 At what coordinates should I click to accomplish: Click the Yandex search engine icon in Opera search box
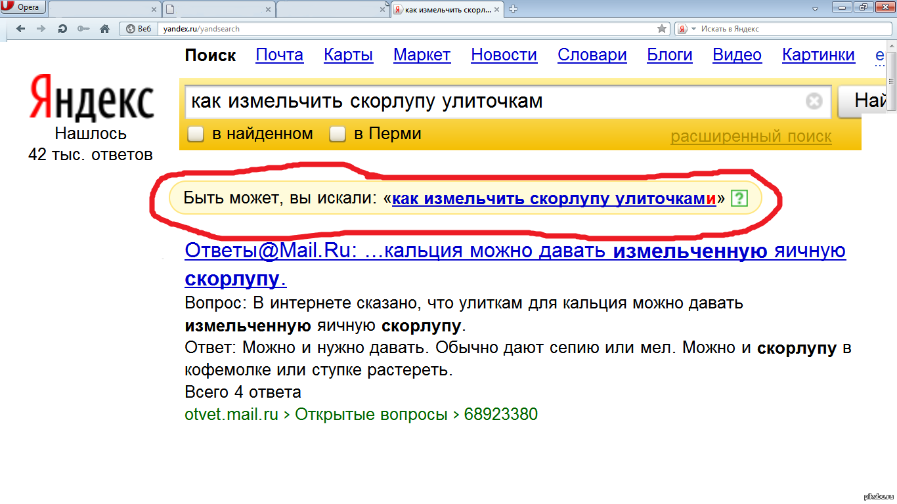click(x=683, y=29)
